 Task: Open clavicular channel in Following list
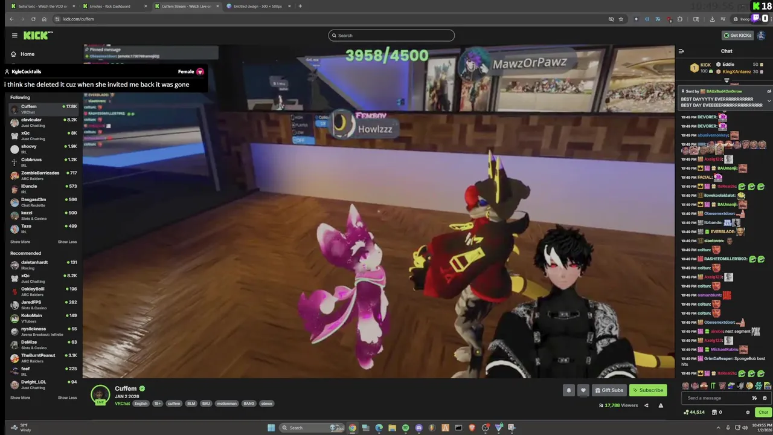point(43,122)
